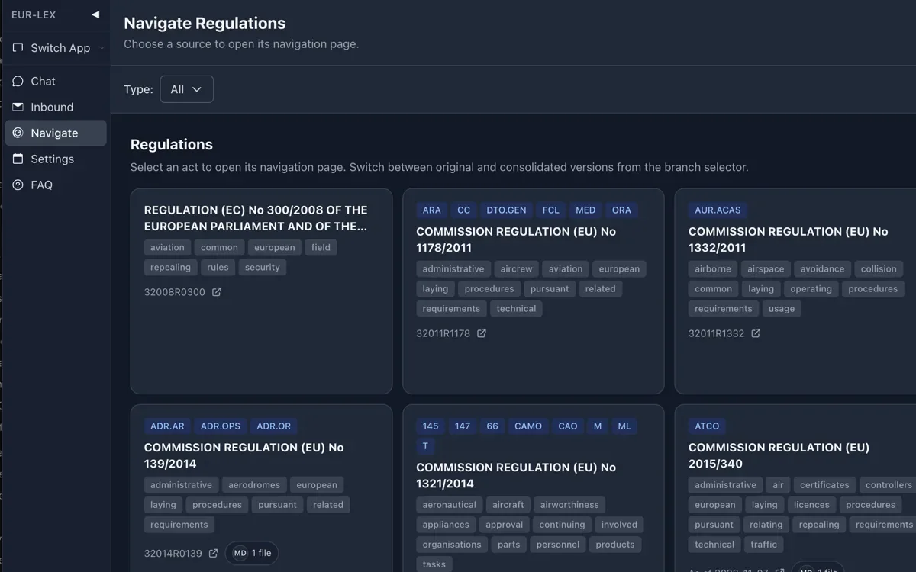Click the ORA tag
916x572 pixels.
622,210
